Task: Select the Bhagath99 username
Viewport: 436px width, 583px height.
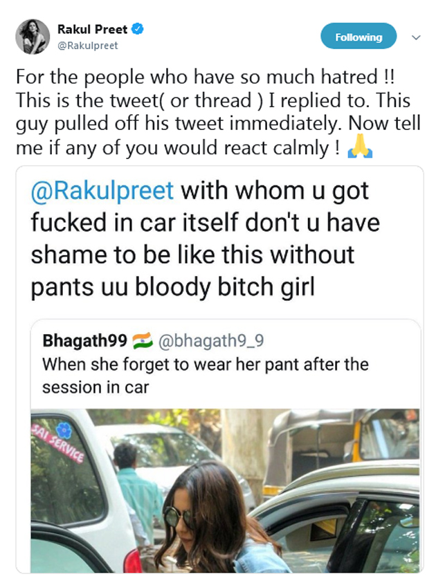Action: (x=84, y=341)
